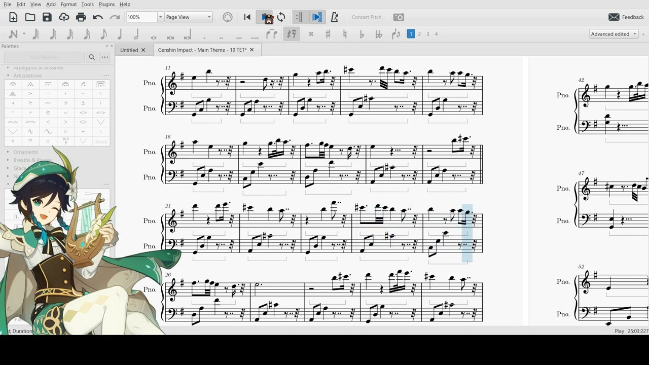This screenshot has width=649, height=365.
Task: Toggle pan score during playback
Action: coord(317,17)
